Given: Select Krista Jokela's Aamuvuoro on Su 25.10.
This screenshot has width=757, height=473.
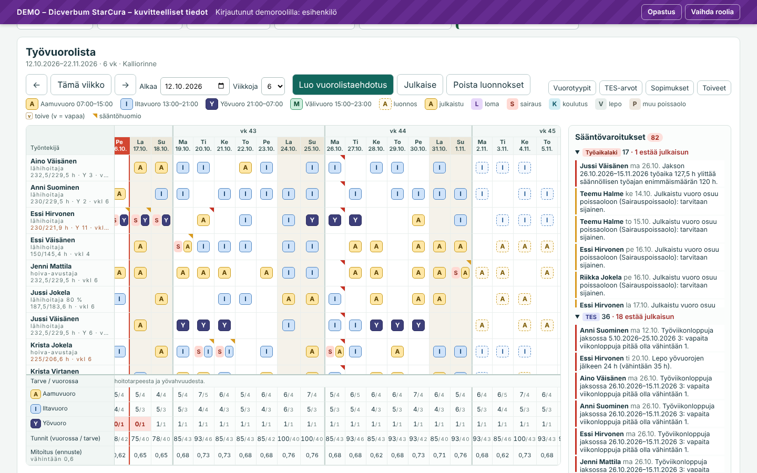Looking at the screenshot, I should coord(312,352).
